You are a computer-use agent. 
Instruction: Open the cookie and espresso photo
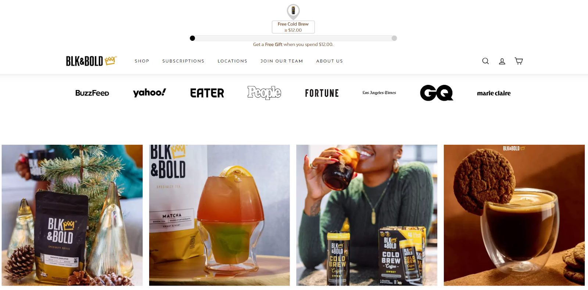(514, 215)
